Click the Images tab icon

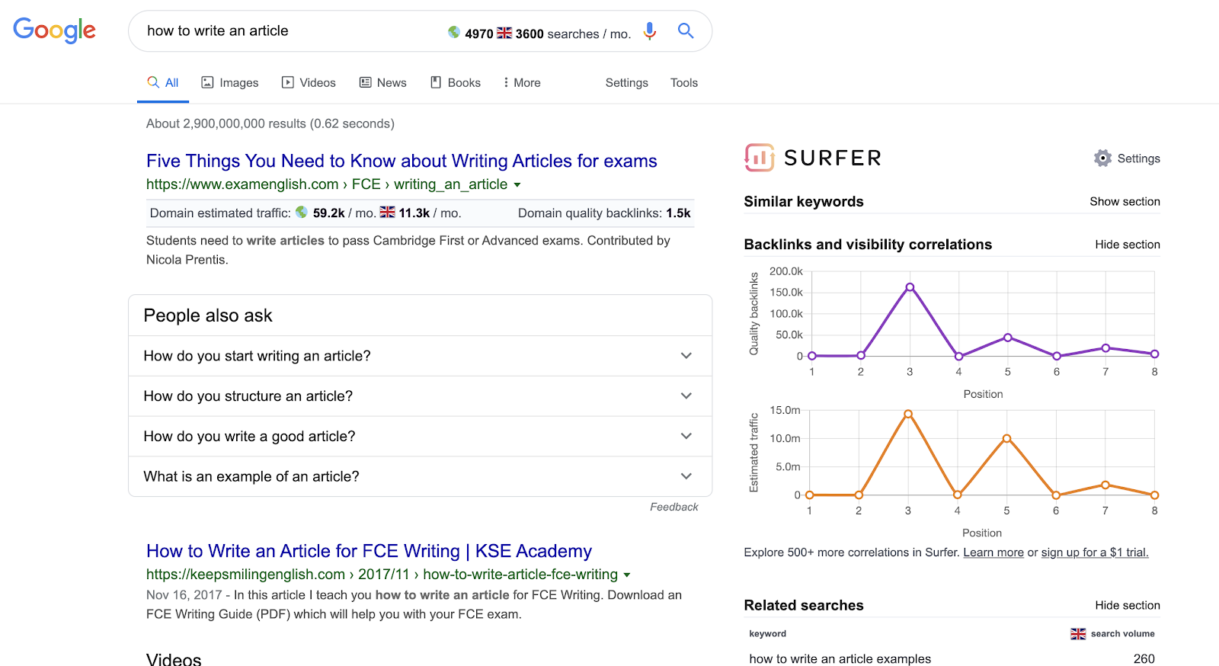[x=207, y=82]
